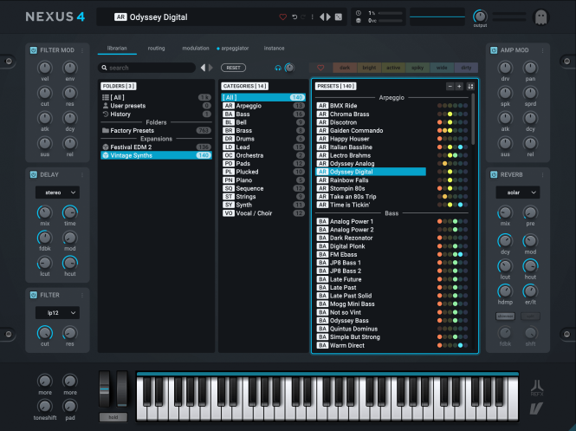576x431 pixels.
Task: Open Delay panel options menu
Action: click(82, 174)
